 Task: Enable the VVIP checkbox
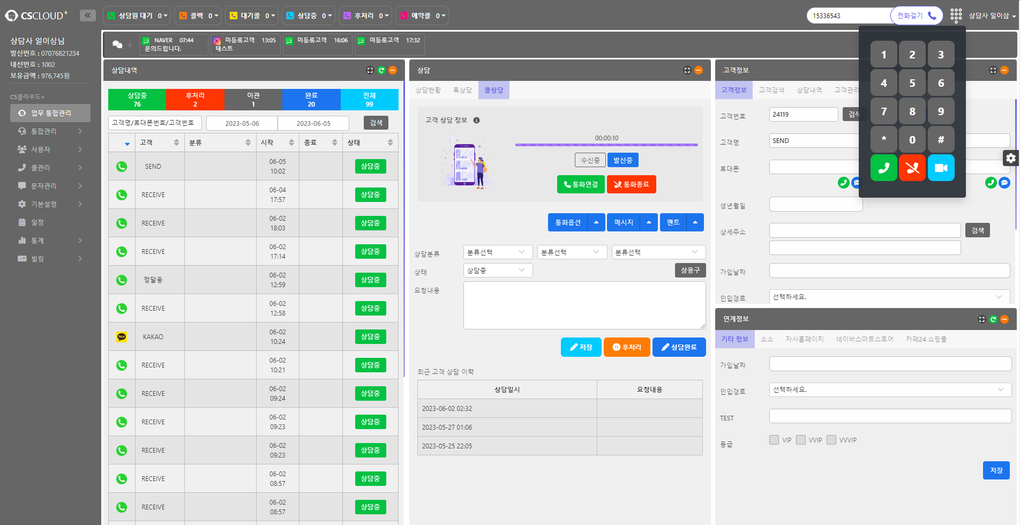[x=801, y=440]
